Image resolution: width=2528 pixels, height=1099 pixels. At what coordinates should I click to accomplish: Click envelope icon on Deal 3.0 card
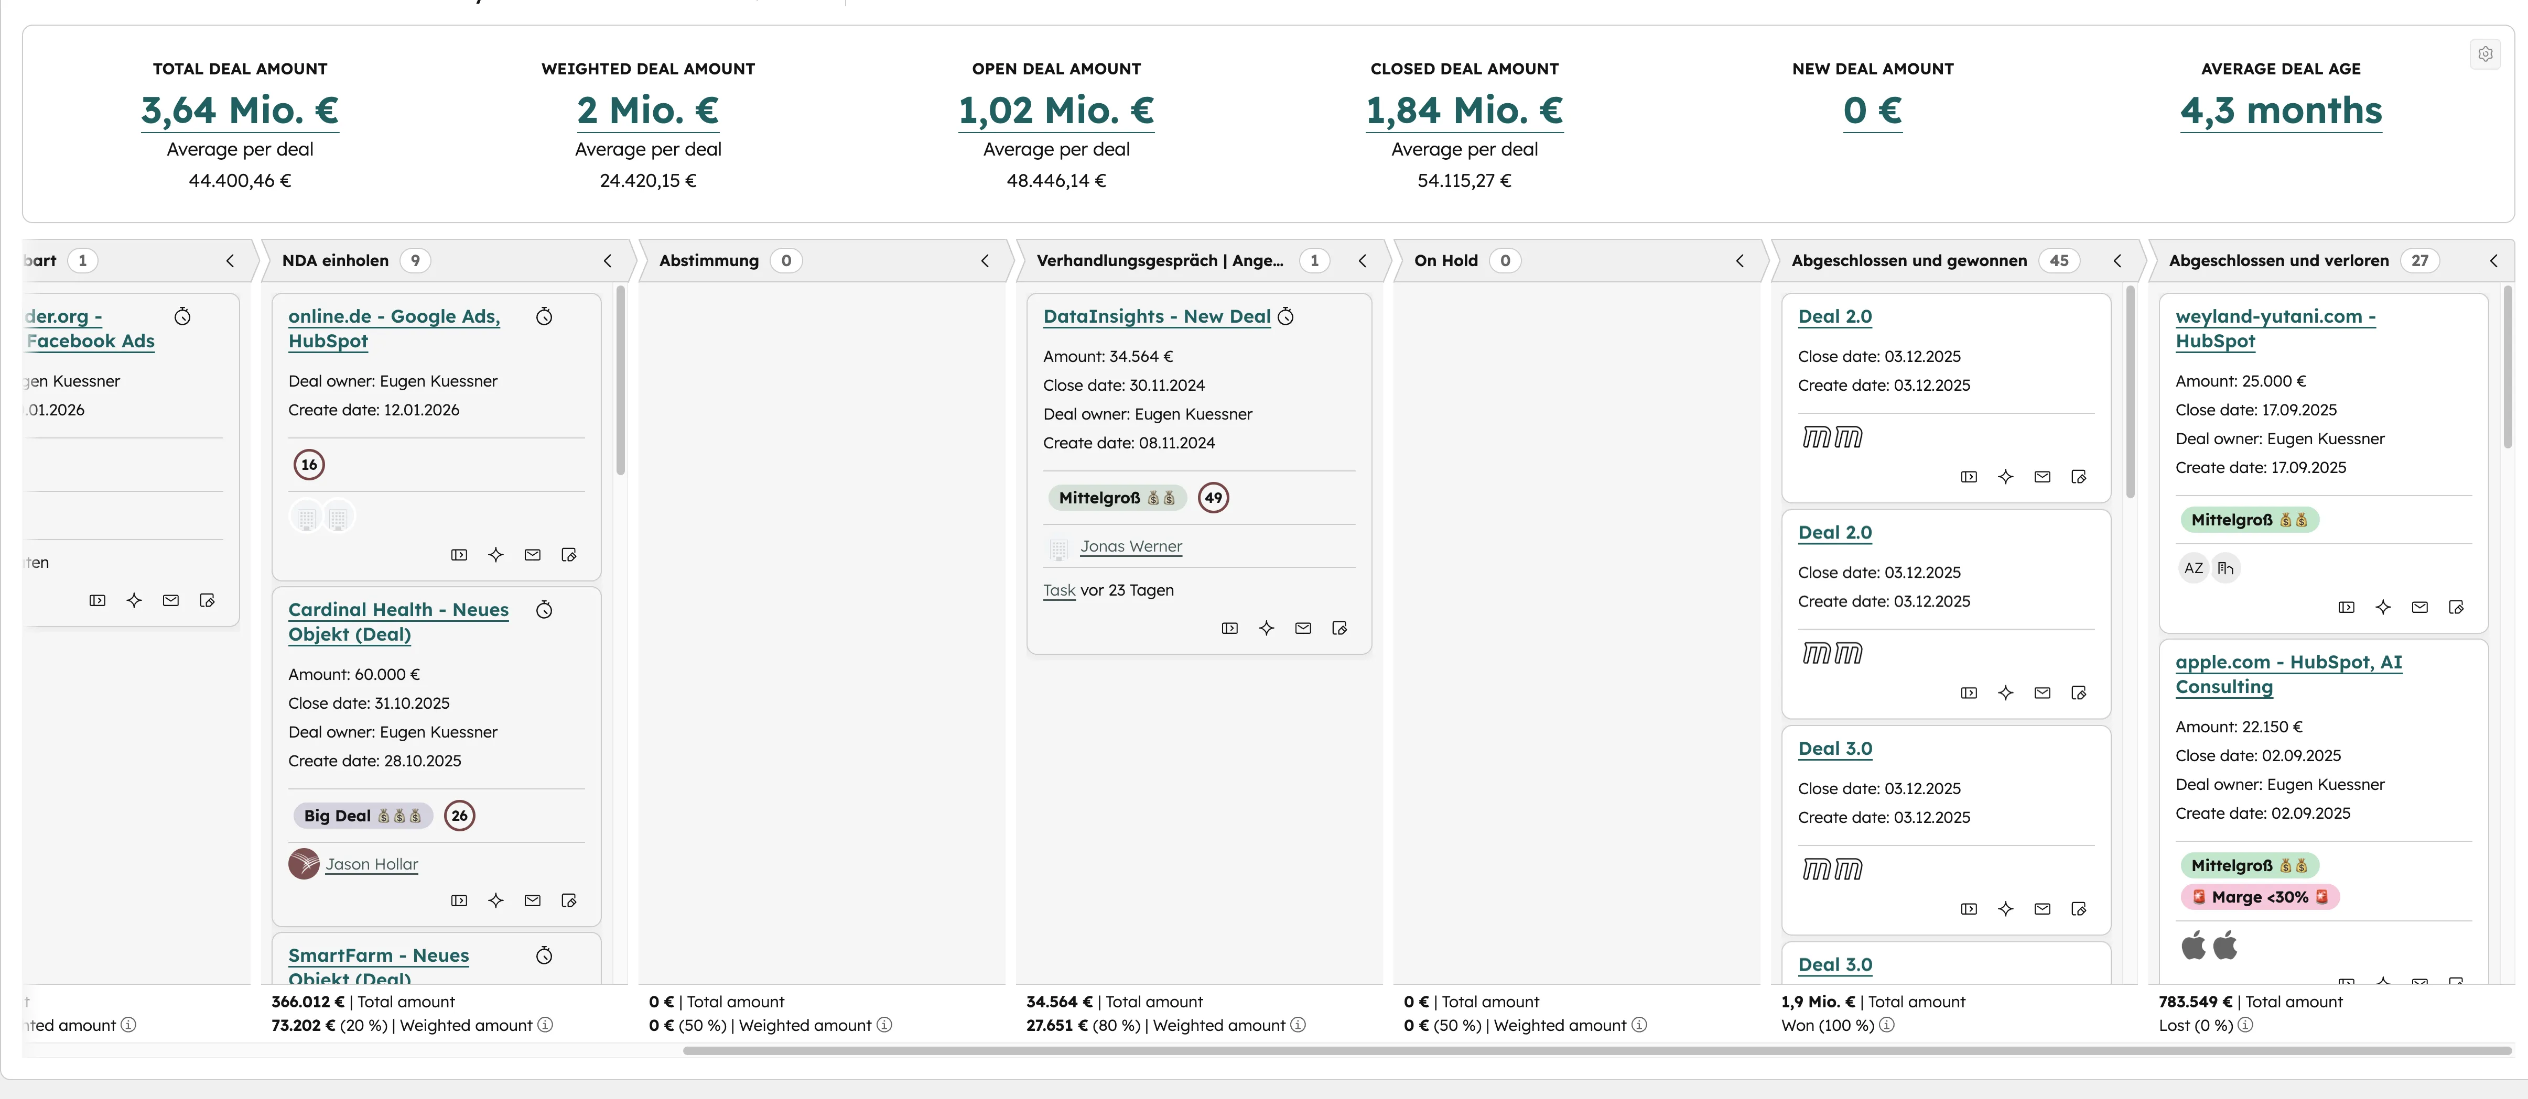(x=2042, y=909)
